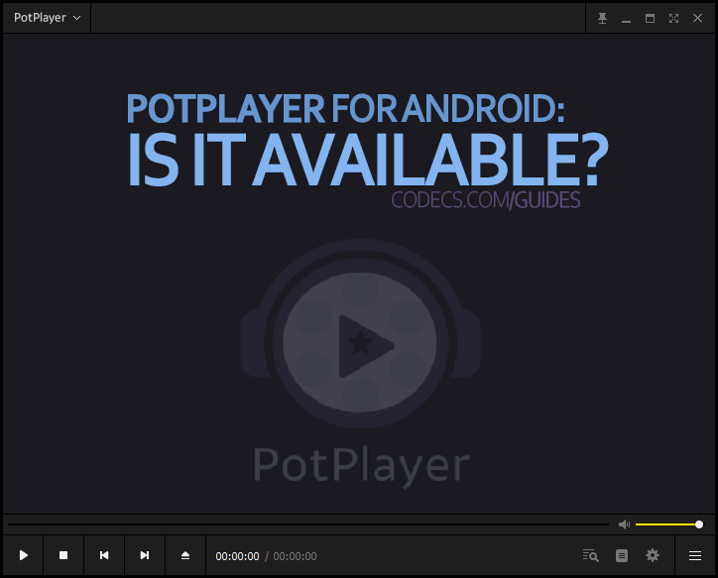Screen dimensions: 718x578
Task: Skip to the next track
Action: tap(144, 555)
